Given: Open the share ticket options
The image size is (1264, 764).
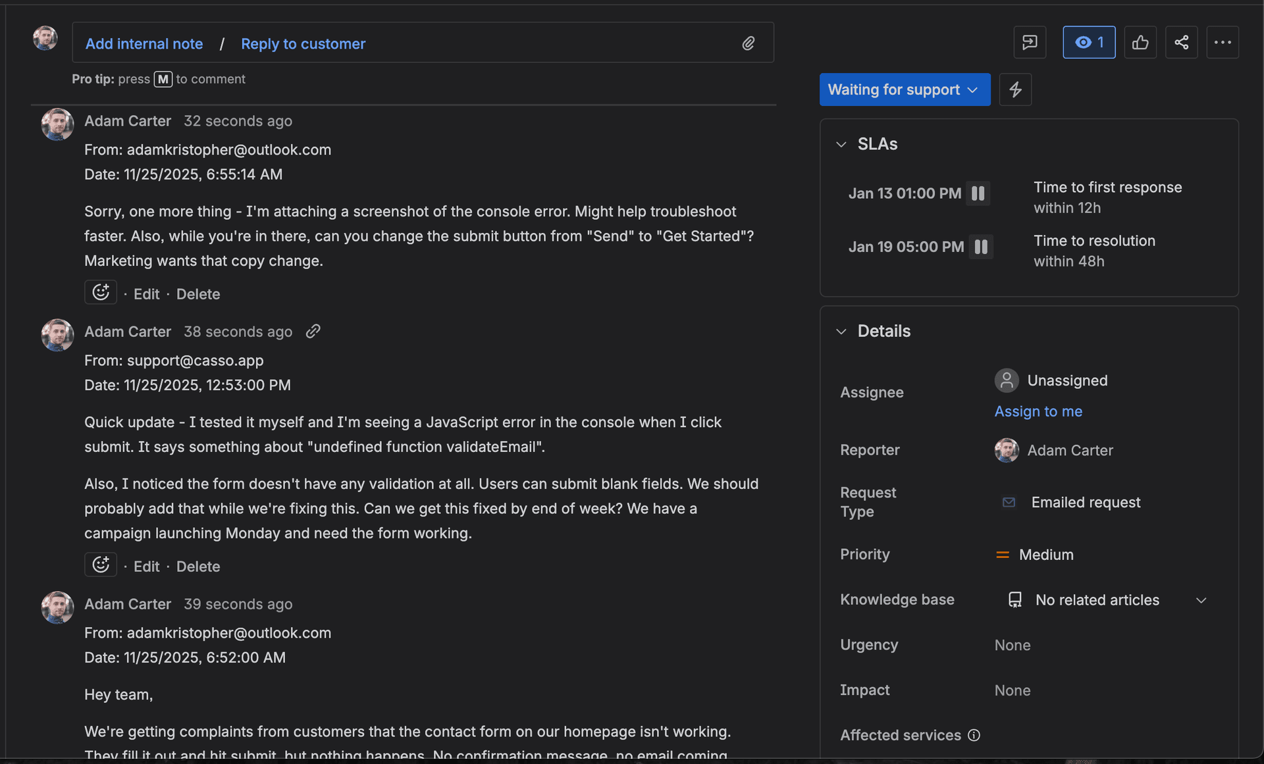Looking at the screenshot, I should coord(1181,42).
